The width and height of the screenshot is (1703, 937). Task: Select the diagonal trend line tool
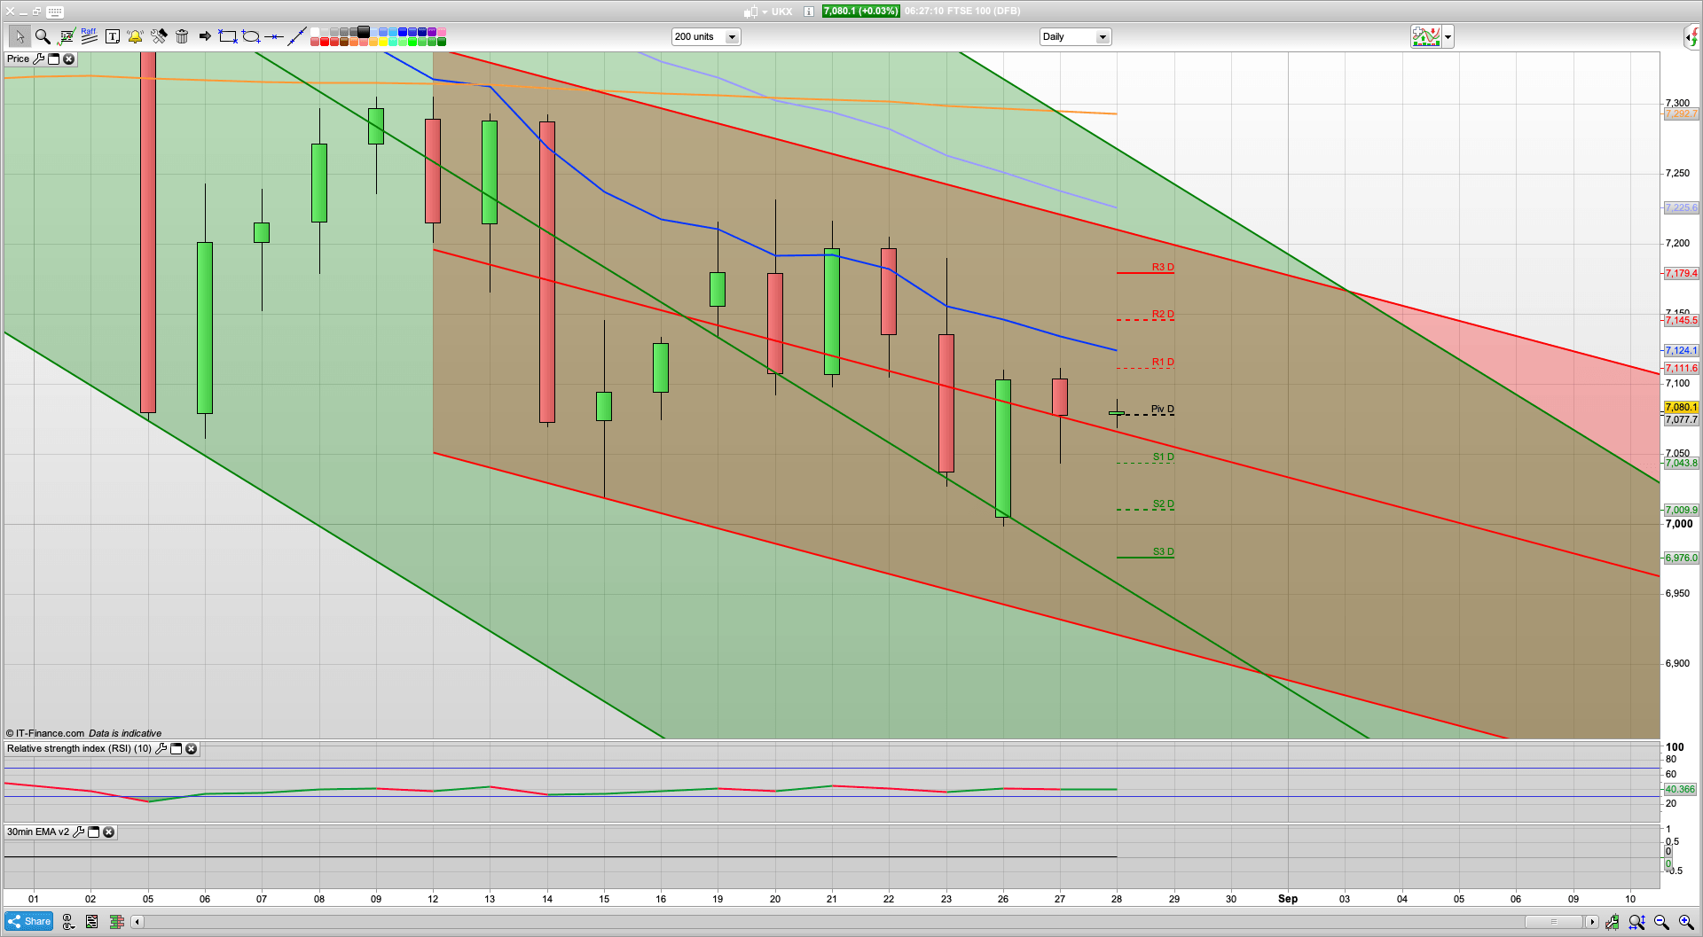click(297, 36)
